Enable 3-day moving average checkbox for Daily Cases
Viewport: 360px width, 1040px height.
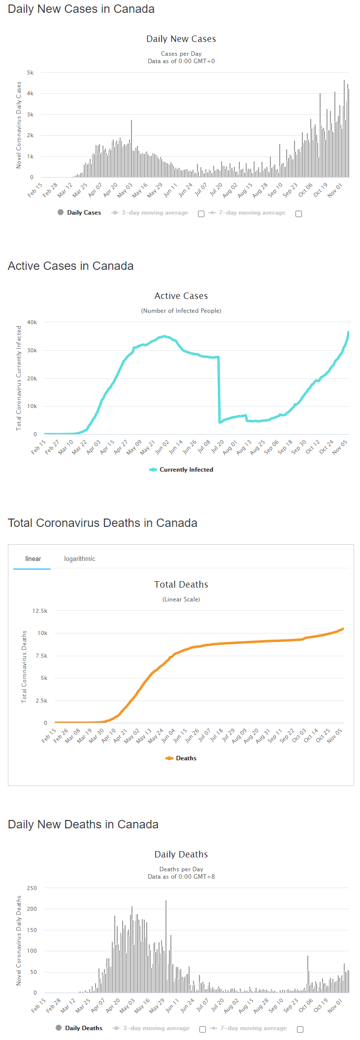point(201,214)
